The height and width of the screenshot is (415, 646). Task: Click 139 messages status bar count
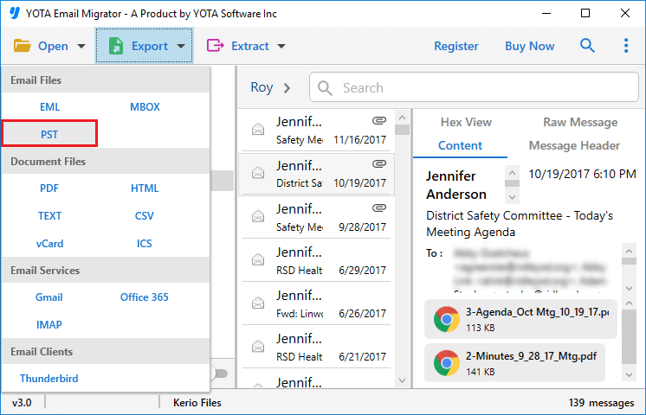click(601, 403)
